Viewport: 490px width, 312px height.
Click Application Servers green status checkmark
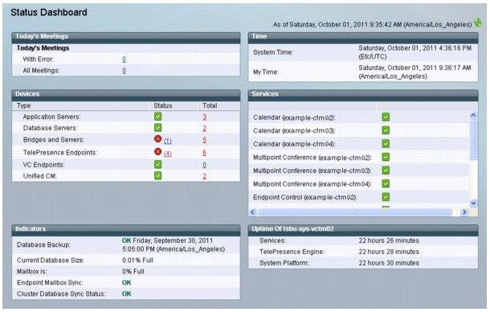[157, 117]
